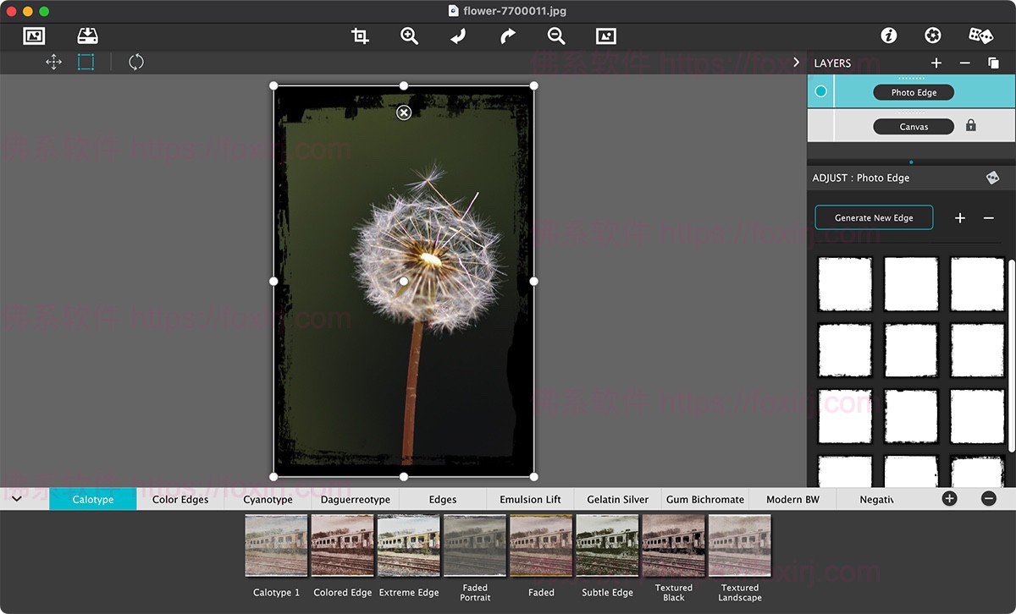1016x614 pixels.
Task: Collapse the right panel with the chevron arrow
Action: click(796, 62)
